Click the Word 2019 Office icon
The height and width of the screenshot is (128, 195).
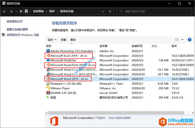48,79
